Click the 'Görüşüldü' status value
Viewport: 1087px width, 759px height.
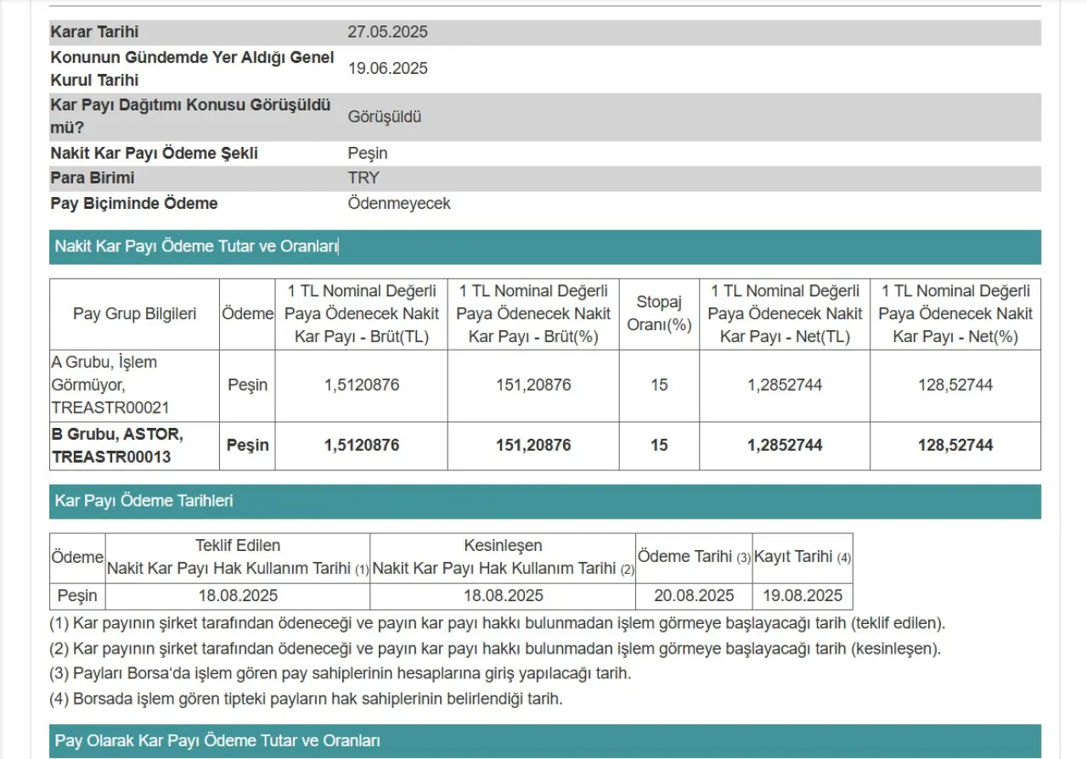click(x=384, y=117)
